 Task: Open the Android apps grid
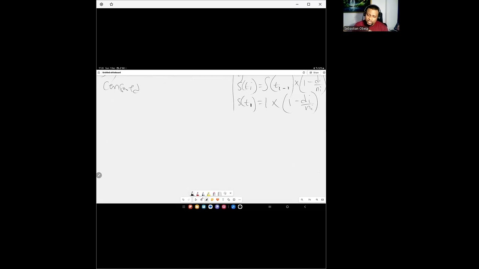tap(184, 207)
